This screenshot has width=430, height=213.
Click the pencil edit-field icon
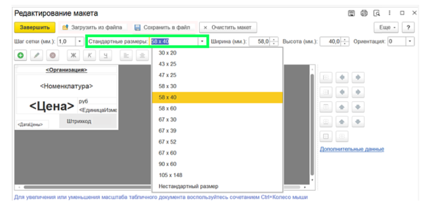tap(36, 56)
